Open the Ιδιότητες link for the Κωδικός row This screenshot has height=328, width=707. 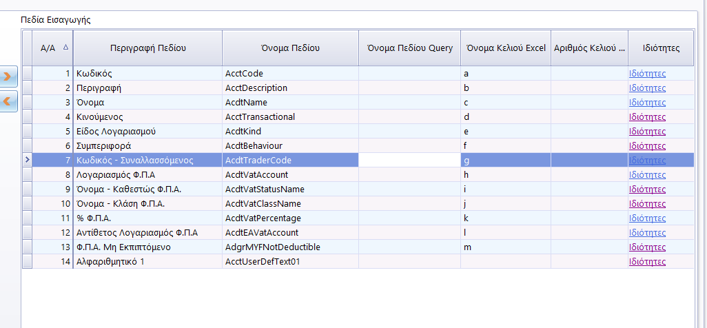point(647,73)
